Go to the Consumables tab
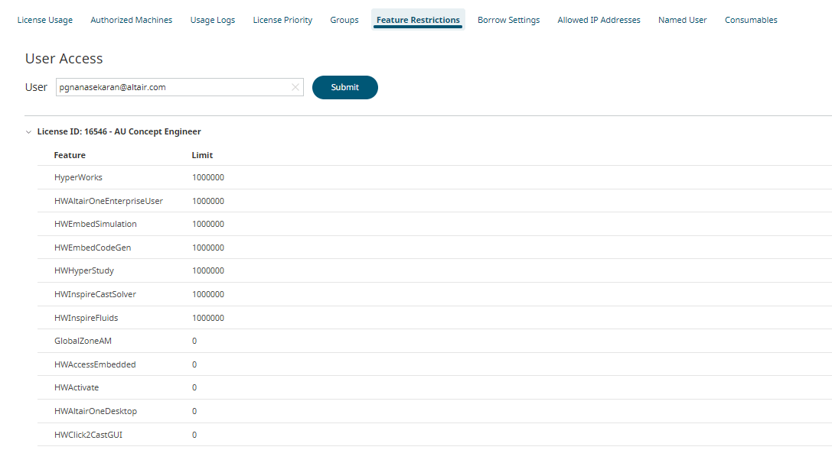 [x=751, y=20]
